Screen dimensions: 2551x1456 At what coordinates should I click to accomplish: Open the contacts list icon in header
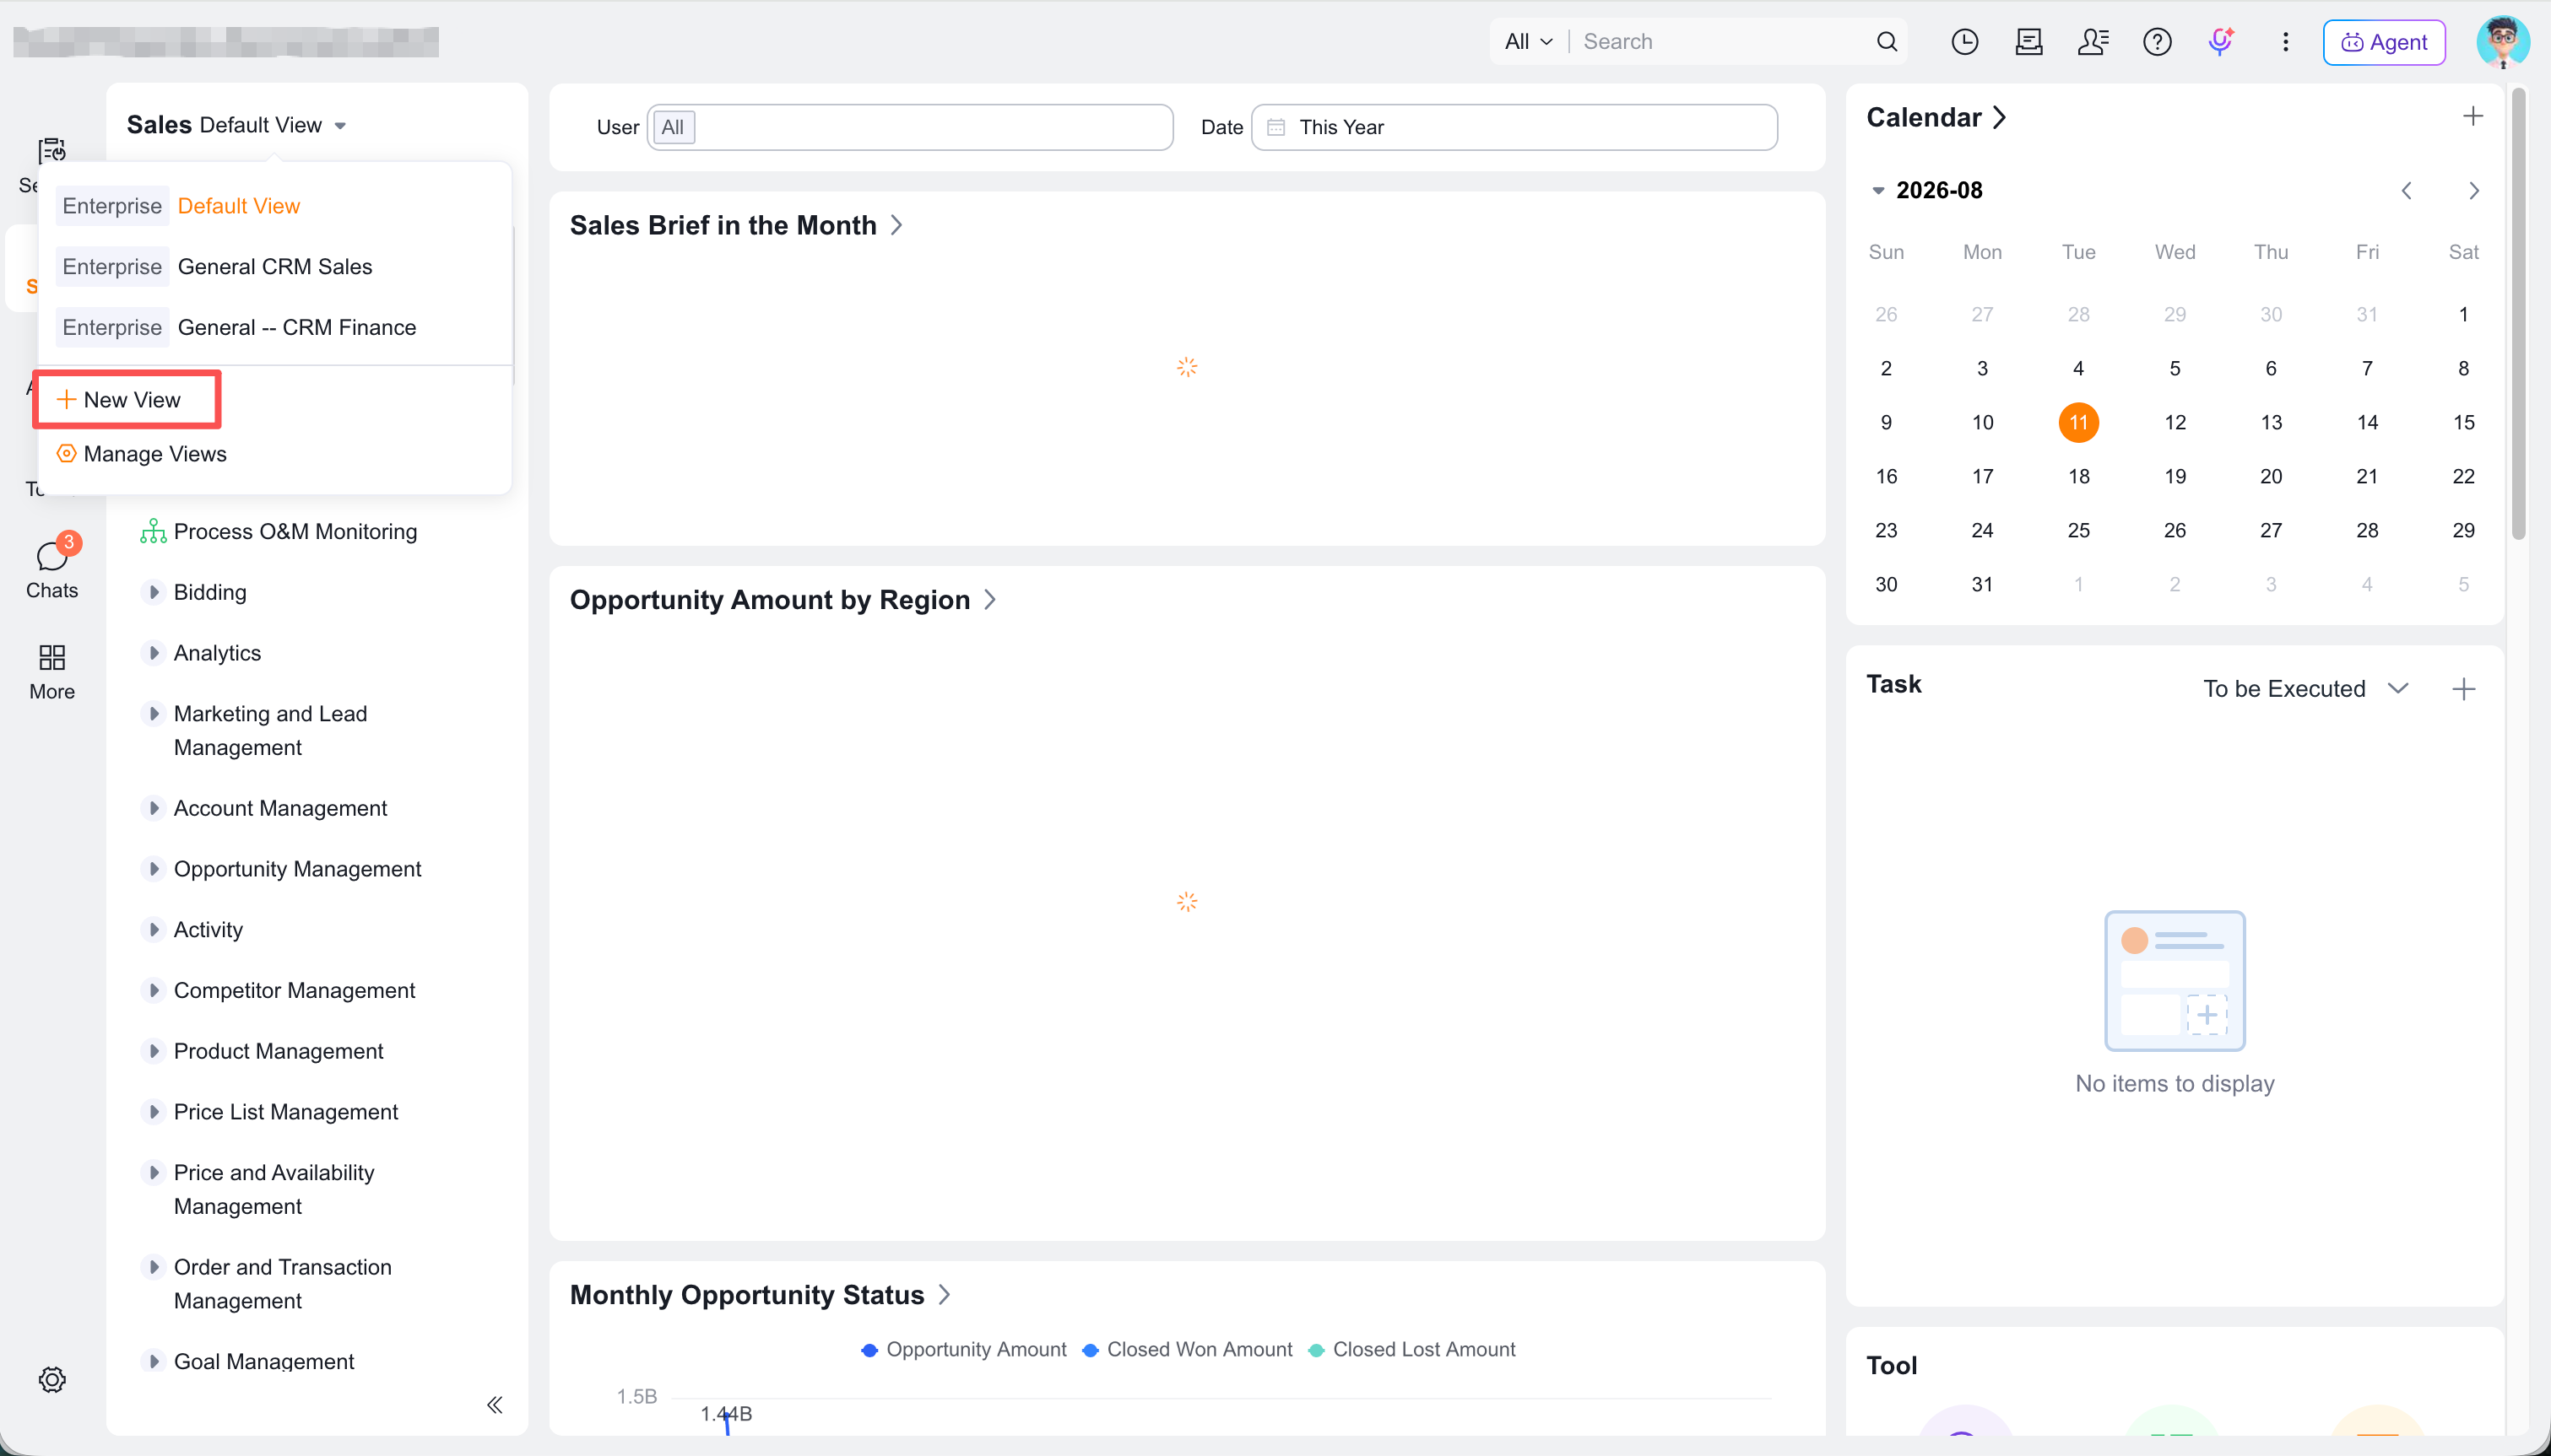[2093, 42]
